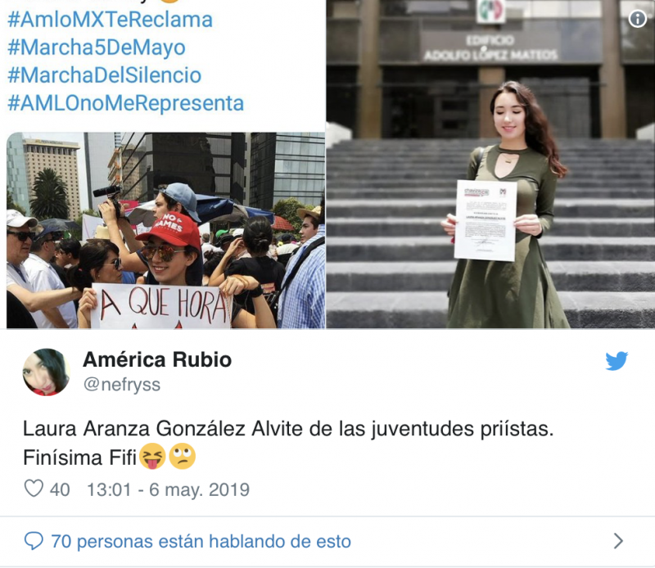Visit the #AMLOnoMeRepresenta hashtag link

tap(126, 103)
